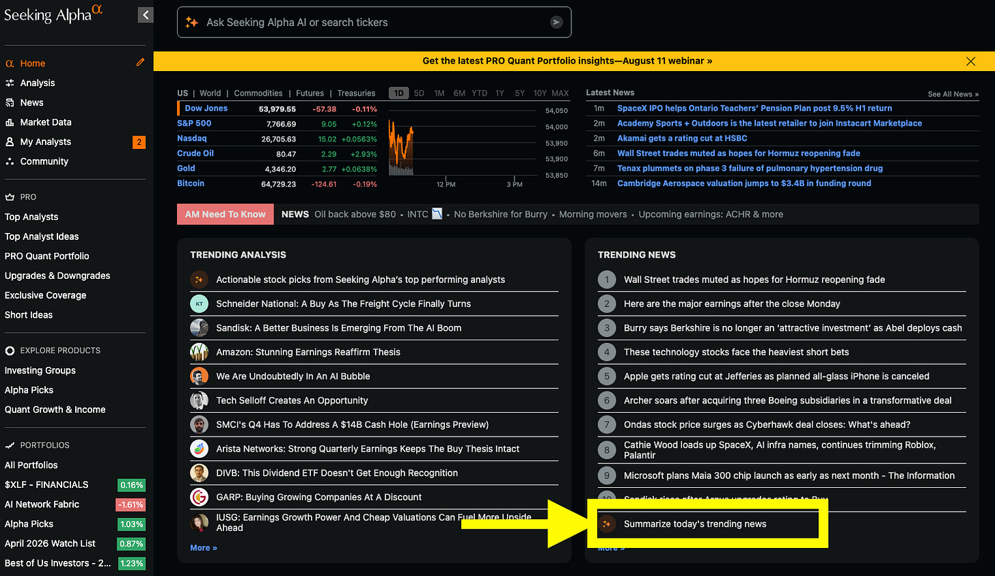This screenshot has width=995, height=576.
Task: Click the PRO crown icon
Action: (x=10, y=197)
